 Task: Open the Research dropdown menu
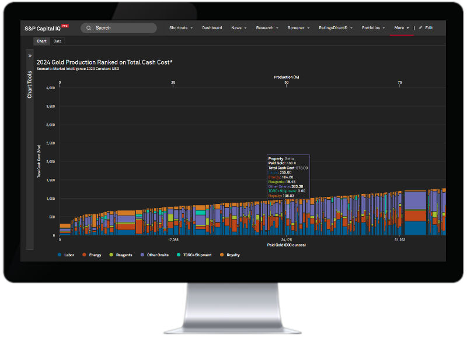click(267, 28)
